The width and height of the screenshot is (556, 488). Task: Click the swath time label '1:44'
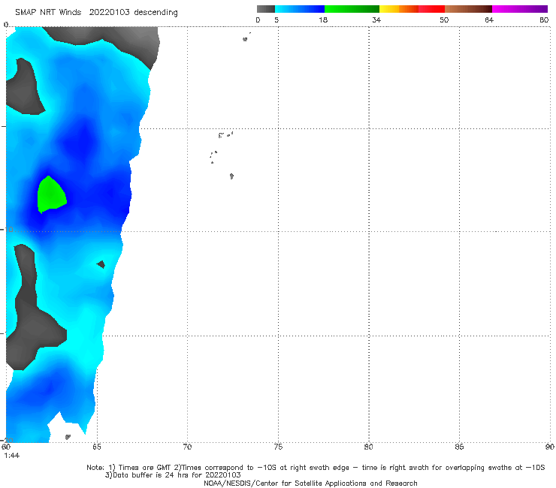12,456
